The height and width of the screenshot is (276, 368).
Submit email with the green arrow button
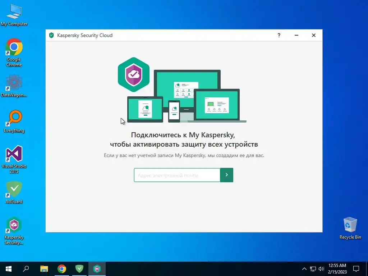point(226,175)
